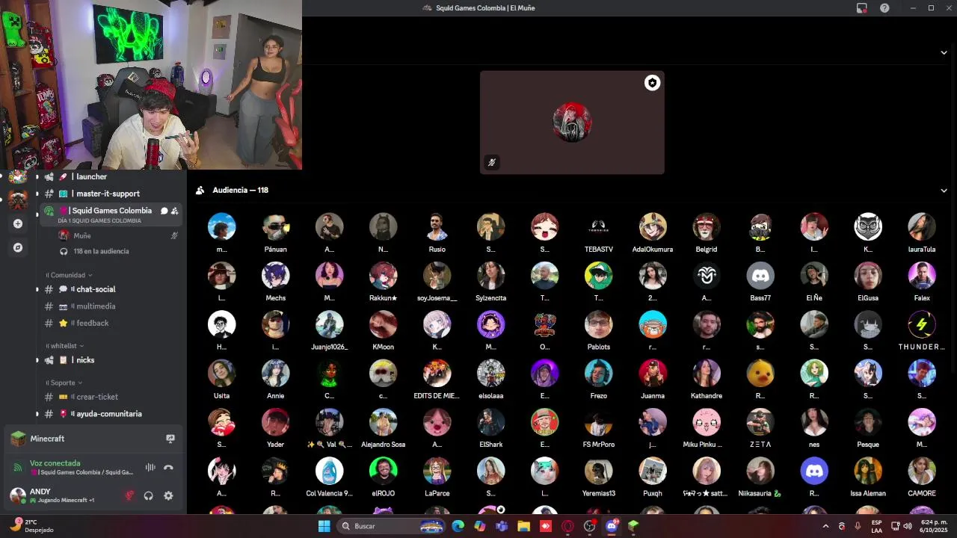This screenshot has height=538, width=957.
Task: Click the name label 'Col Valencia 9...'
Action: click(329, 493)
